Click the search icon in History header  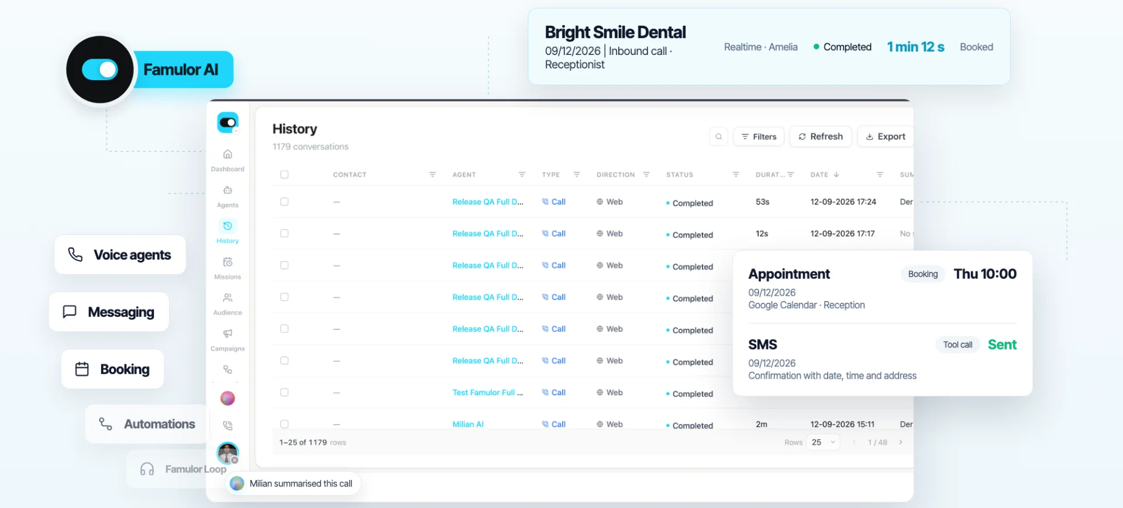click(719, 136)
